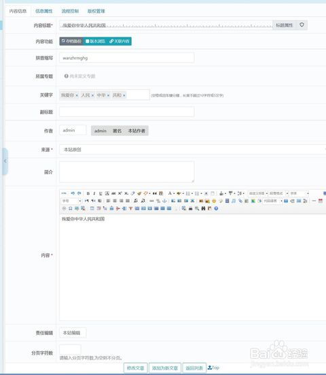The height and width of the screenshot is (375, 326).
Task: Open the 代码语言 dropdown in editor
Action: 273,201
